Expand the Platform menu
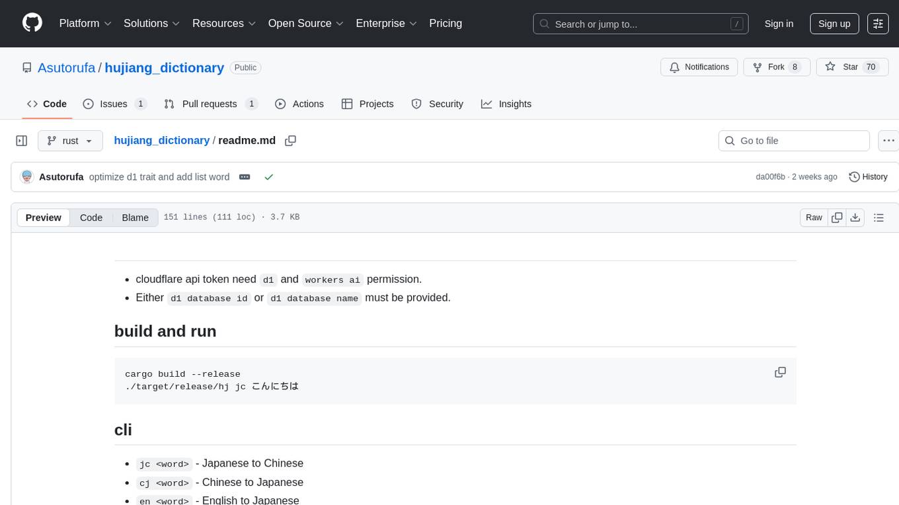This screenshot has height=505, width=899. pyautogui.click(x=85, y=23)
